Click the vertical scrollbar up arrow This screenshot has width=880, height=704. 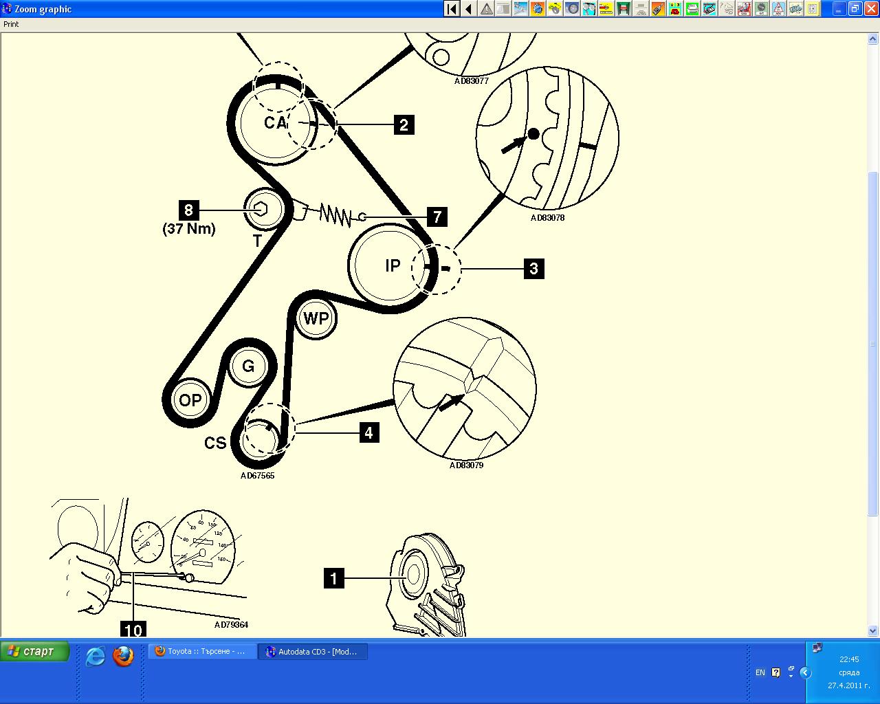pos(873,39)
